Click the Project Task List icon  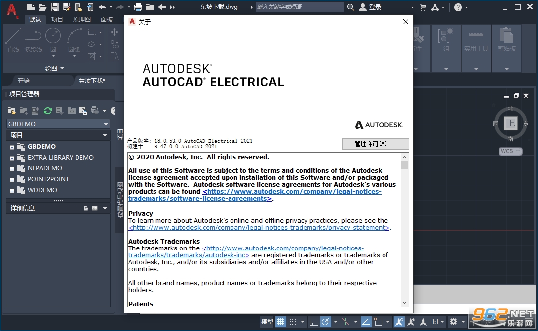coord(59,110)
